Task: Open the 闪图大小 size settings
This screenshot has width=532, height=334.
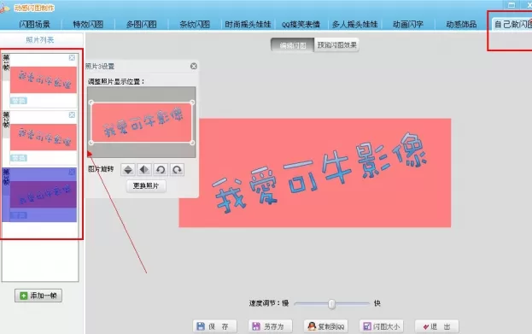Action: (382, 326)
